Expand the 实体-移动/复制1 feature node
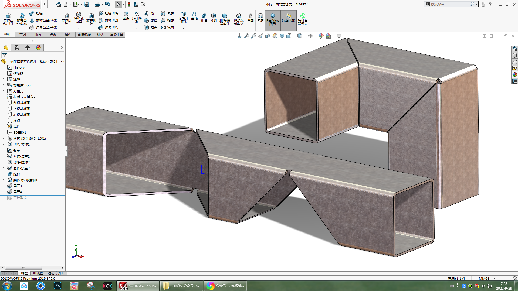The width and height of the screenshot is (518, 291). 3,180
